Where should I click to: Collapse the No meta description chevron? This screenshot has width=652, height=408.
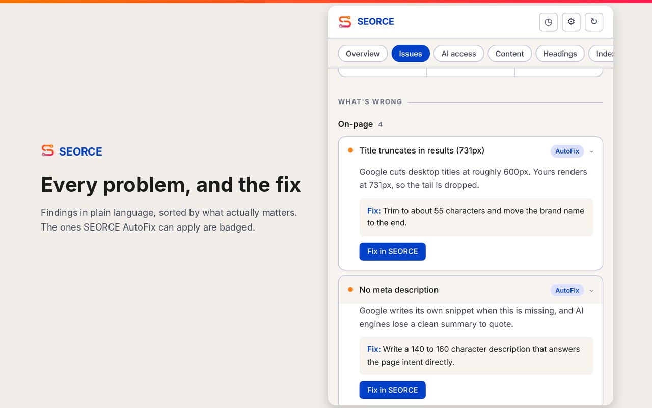591,291
